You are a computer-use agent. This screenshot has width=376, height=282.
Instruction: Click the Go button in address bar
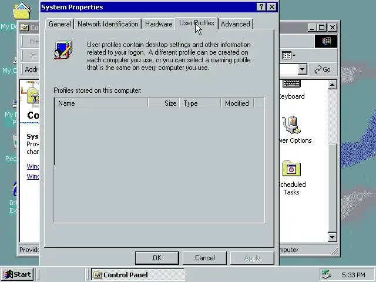tap(323, 69)
